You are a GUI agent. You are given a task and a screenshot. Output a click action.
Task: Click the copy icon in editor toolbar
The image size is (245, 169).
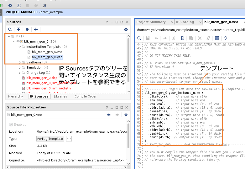tap(182, 38)
